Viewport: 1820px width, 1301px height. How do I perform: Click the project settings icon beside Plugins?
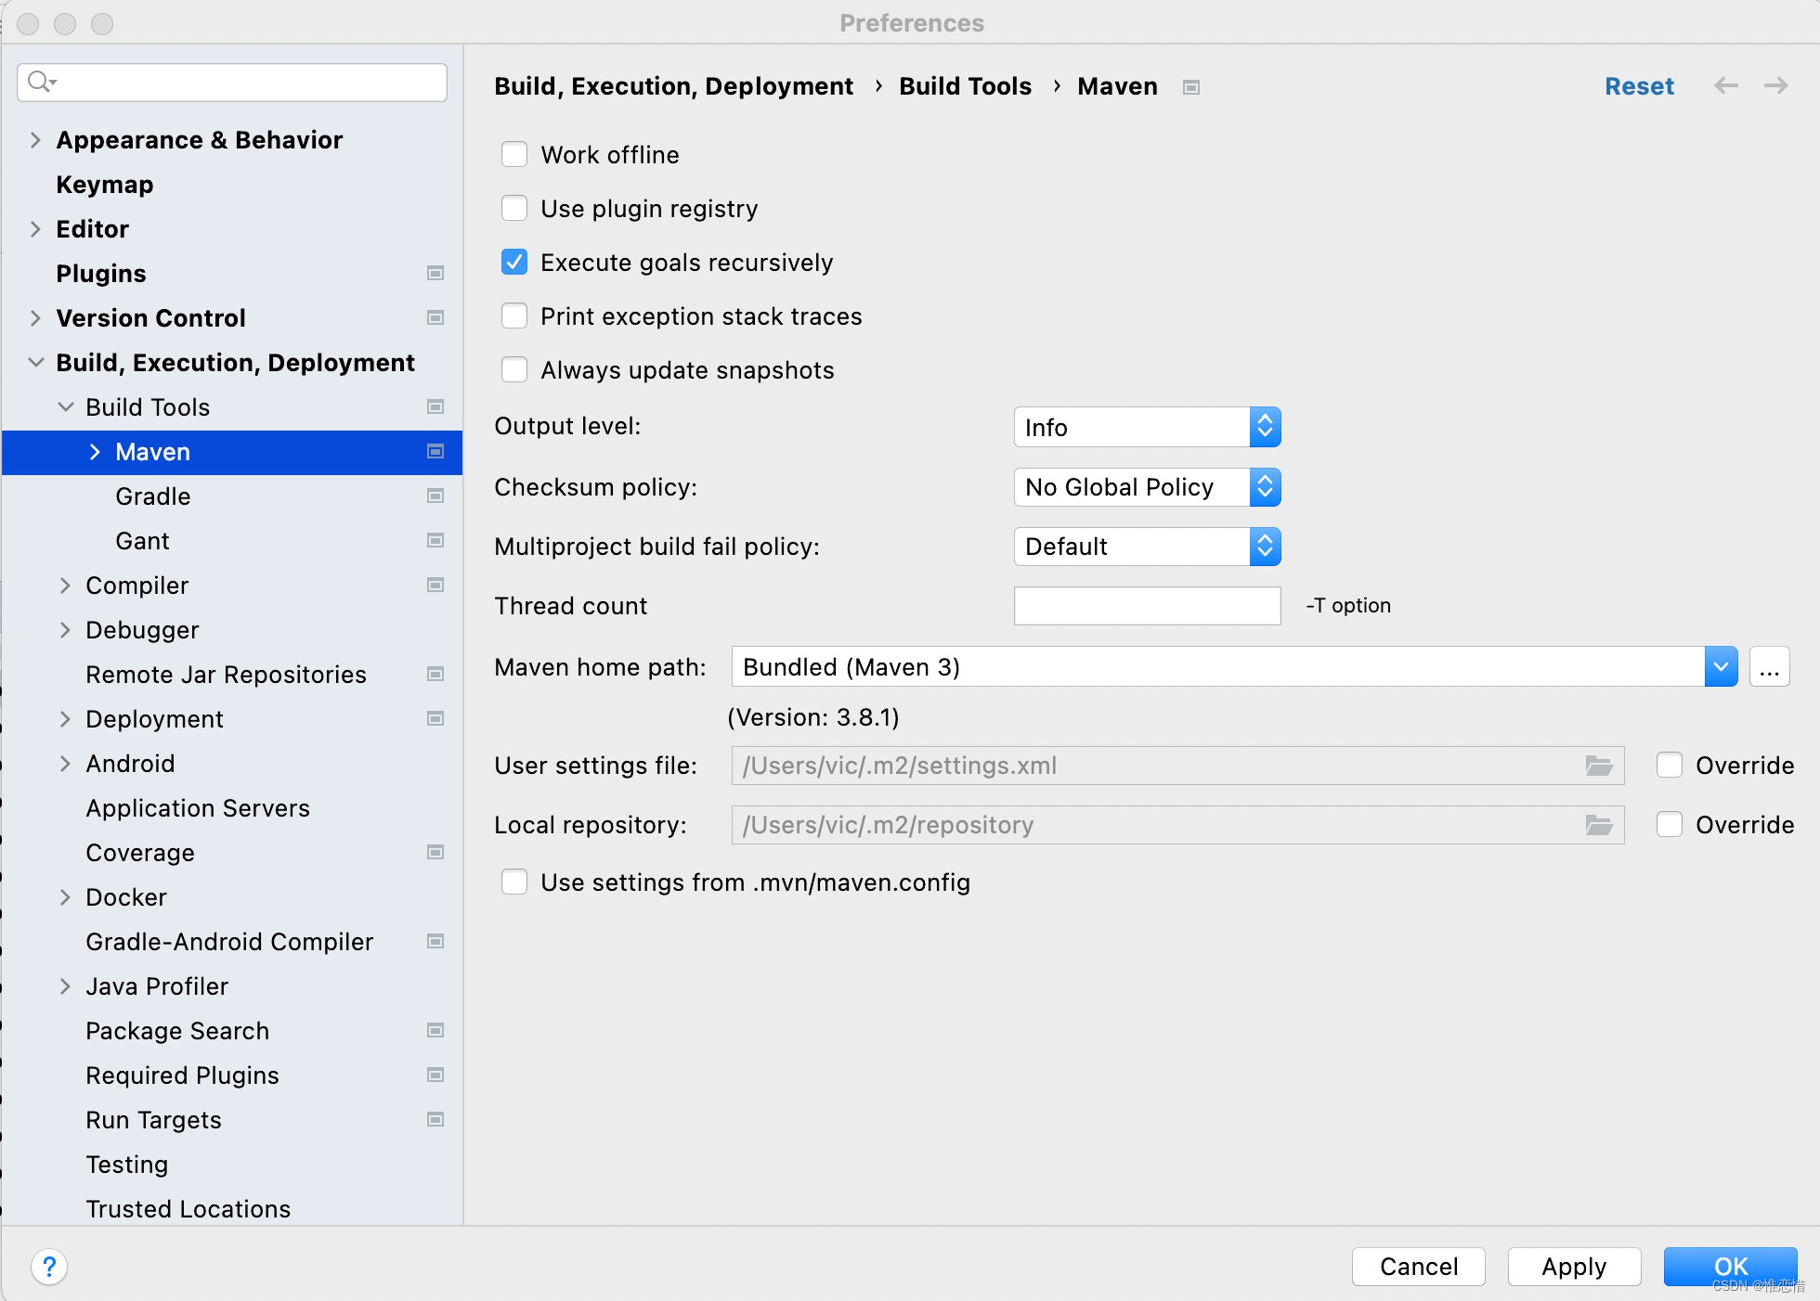[435, 274]
